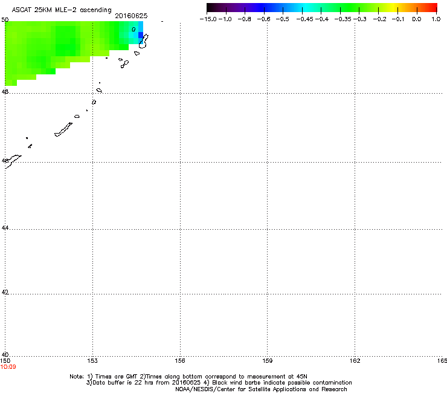The width and height of the screenshot is (447, 393).
Task: Click the latitude label 44
Action: pos(5,228)
